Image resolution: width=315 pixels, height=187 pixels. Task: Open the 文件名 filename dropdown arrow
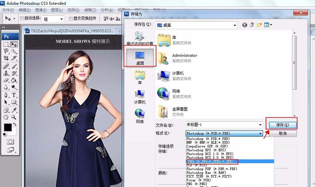[260, 125]
